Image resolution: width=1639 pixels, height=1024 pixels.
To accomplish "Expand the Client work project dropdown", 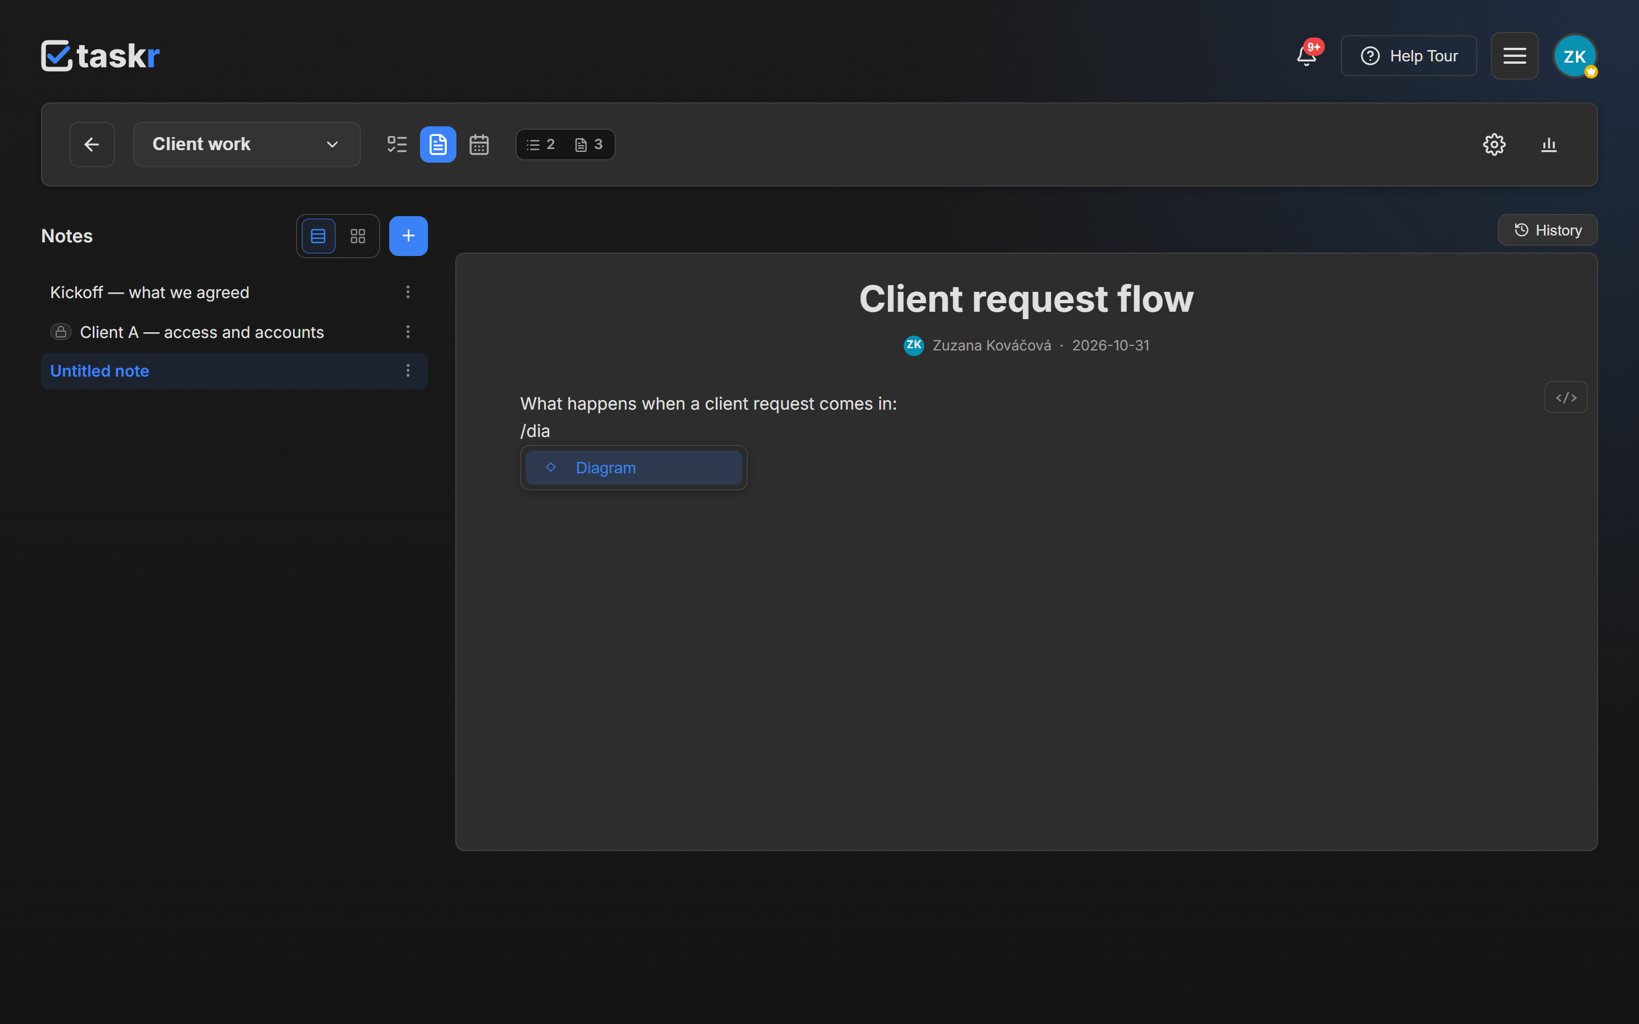I will [x=246, y=144].
